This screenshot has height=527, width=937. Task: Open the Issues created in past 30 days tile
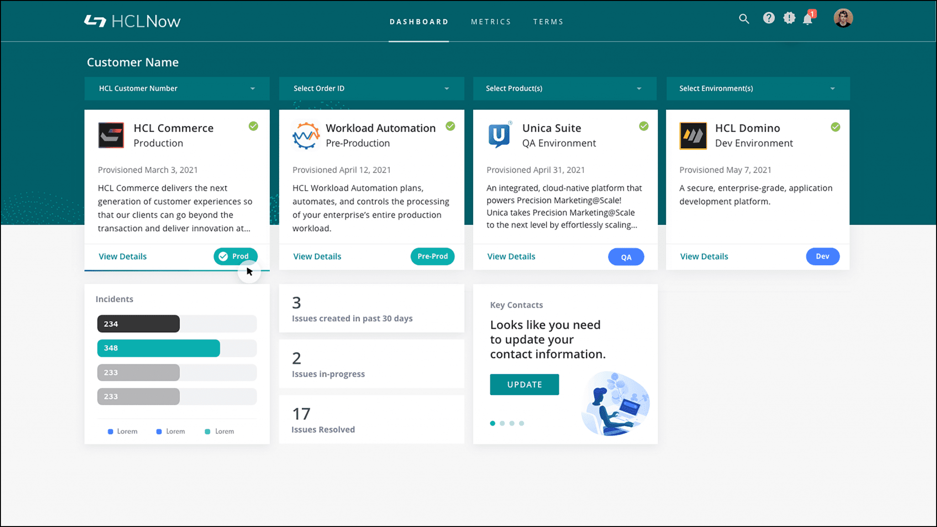click(x=371, y=309)
